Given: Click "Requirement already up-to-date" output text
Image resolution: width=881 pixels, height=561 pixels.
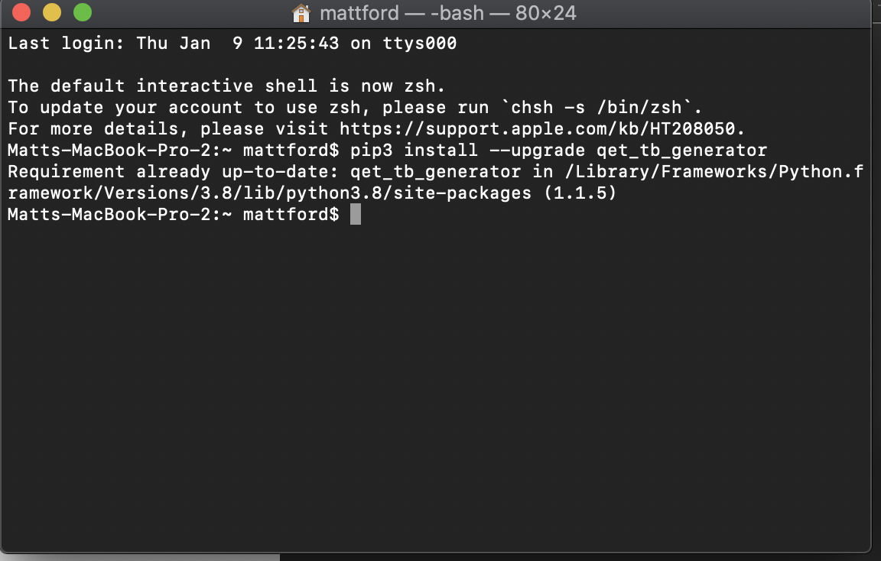Looking at the screenshot, I should coord(173,172).
